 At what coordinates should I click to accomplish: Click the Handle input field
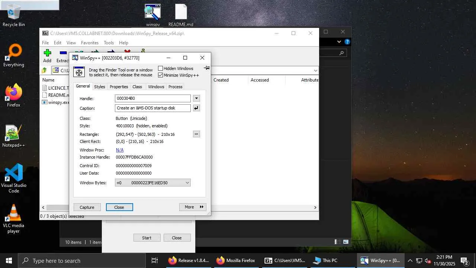pos(153,98)
